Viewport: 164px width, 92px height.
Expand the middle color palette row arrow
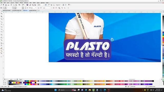coord(4,83)
